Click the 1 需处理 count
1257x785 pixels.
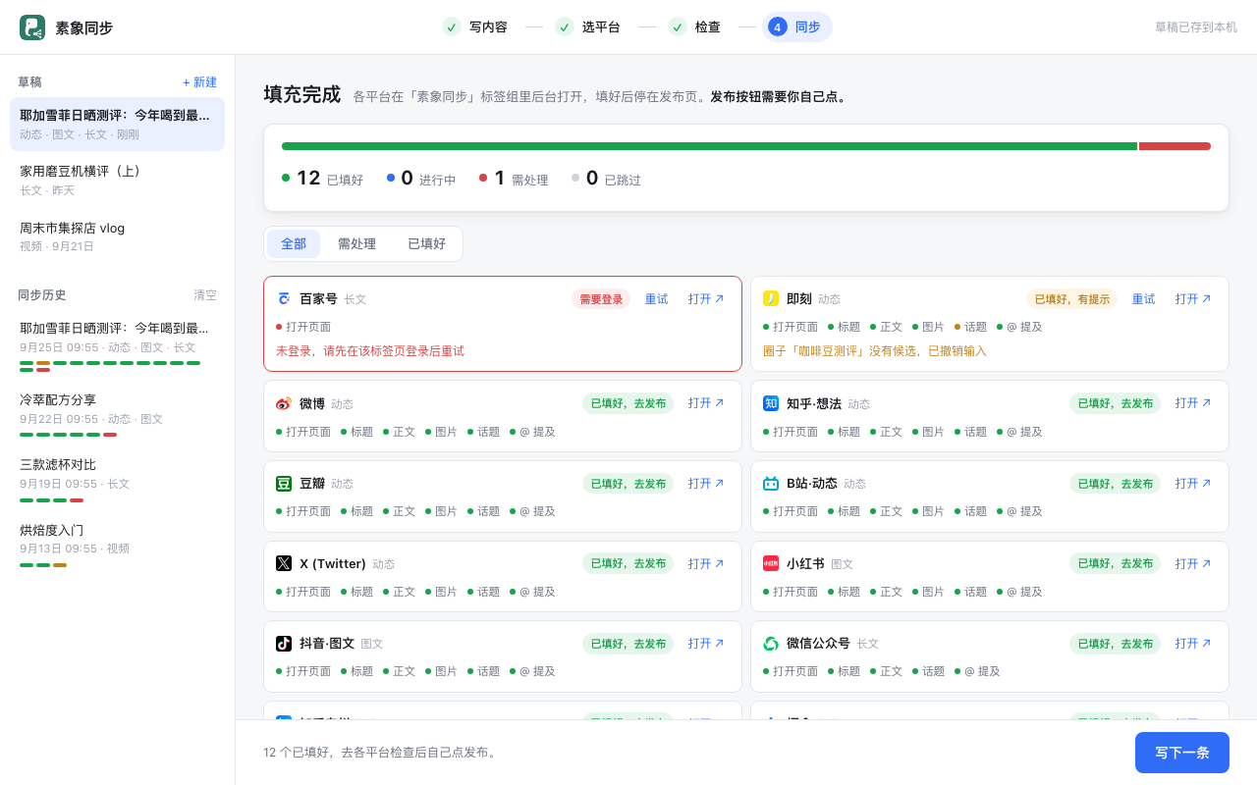(x=514, y=179)
